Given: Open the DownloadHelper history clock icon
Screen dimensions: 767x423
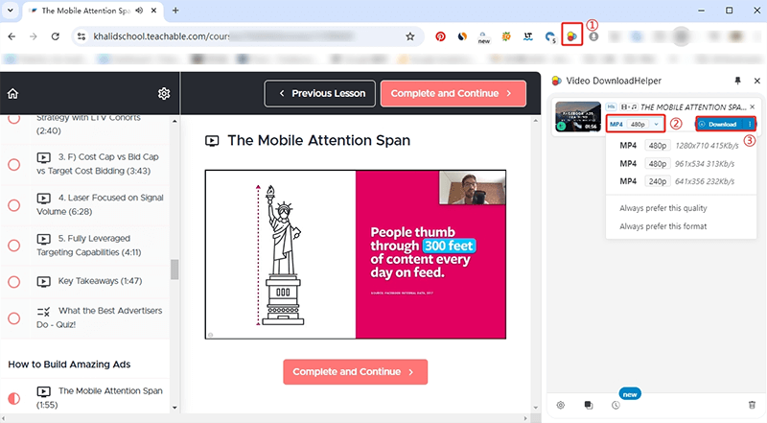Looking at the screenshot, I should pyautogui.click(x=616, y=405).
